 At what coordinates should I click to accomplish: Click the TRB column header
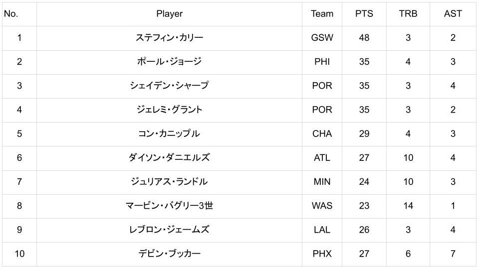coord(408,14)
